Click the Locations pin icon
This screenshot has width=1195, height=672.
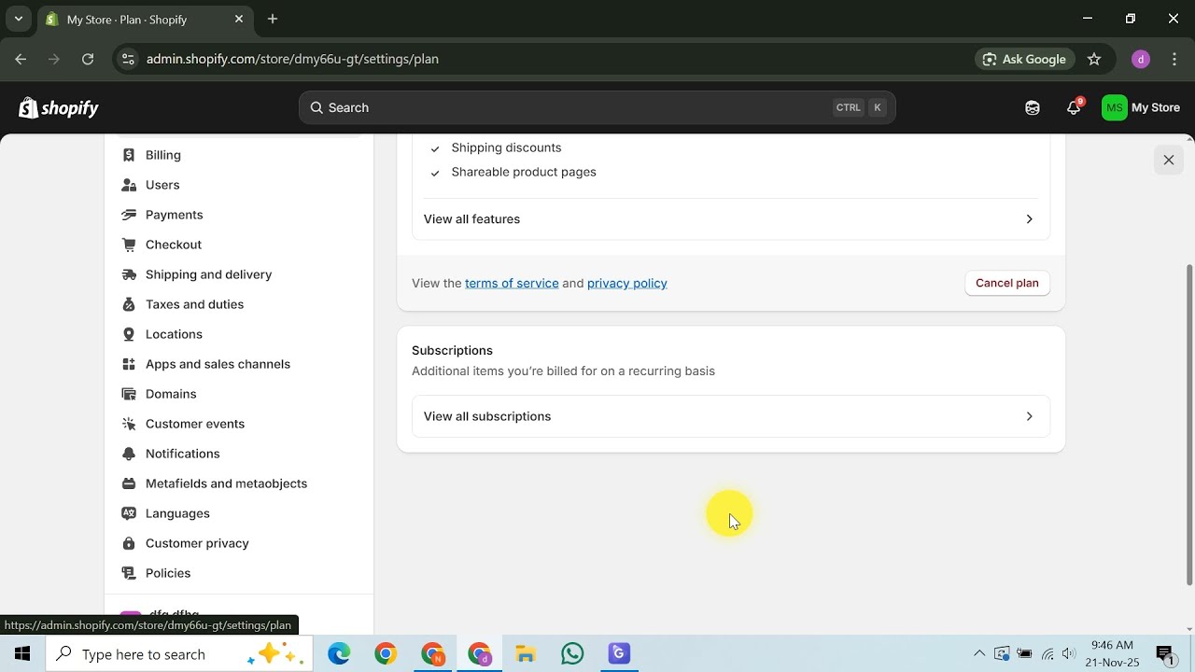[x=129, y=334]
